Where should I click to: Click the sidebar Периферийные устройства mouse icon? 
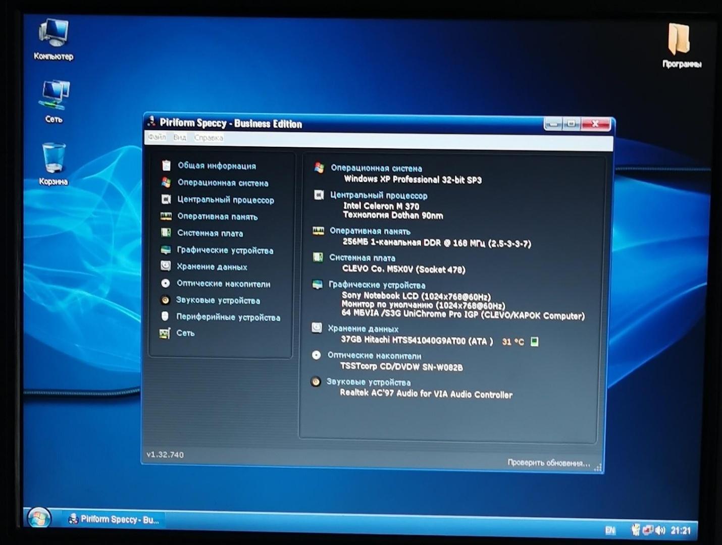tap(165, 316)
